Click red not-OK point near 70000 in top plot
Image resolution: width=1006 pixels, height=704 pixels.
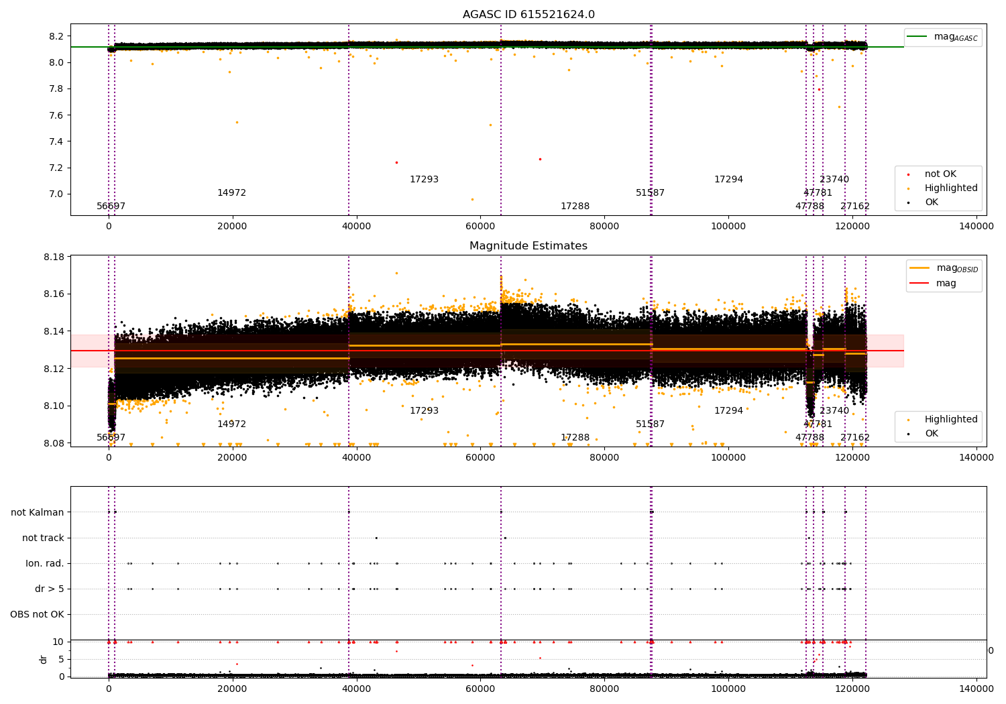coord(540,159)
